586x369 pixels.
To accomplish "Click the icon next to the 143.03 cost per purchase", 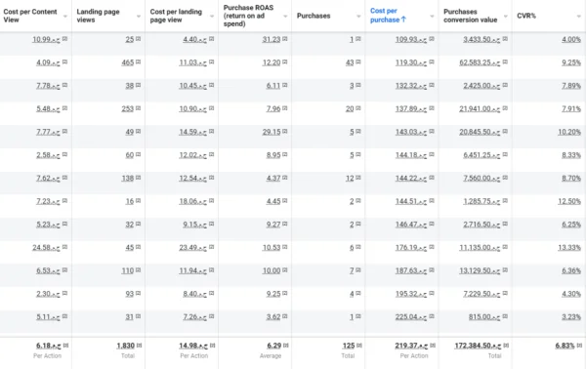I will coord(432,132).
